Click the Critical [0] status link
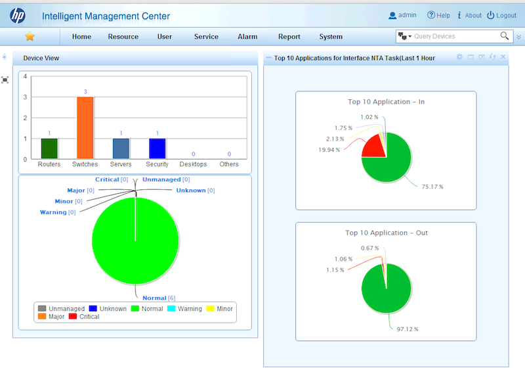Image resolution: width=525 pixels, height=389 pixels. pyautogui.click(x=112, y=179)
